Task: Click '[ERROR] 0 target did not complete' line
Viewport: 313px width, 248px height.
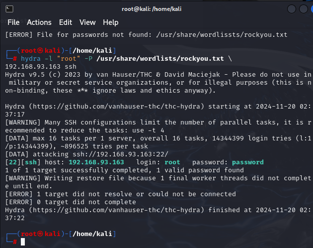Action: click(x=71, y=202)
